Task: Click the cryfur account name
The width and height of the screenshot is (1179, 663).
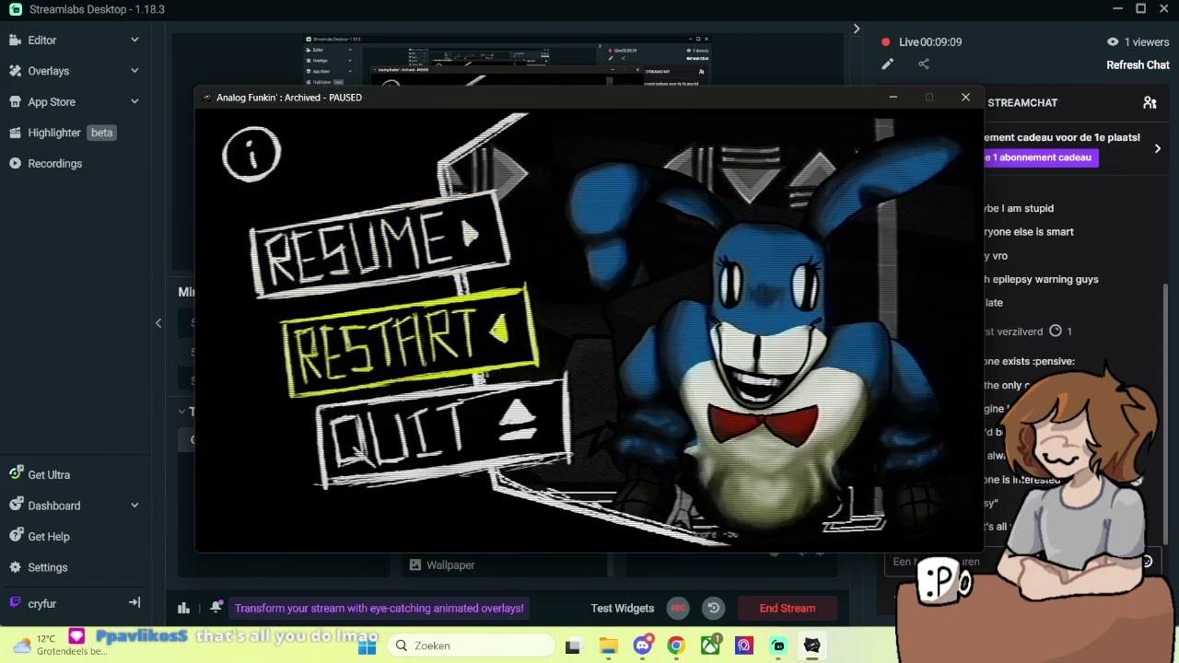Action: point(42,604)
